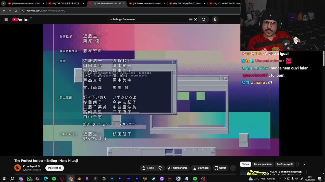
Task: Switch to the Pocket Monsters Diamond tab
Action: 147,4
